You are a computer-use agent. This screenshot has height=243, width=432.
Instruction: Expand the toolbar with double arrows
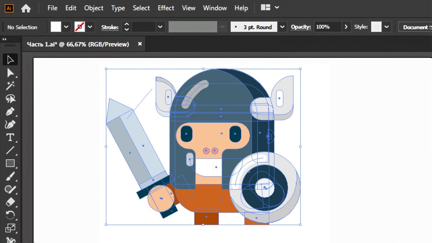point(4,39)
